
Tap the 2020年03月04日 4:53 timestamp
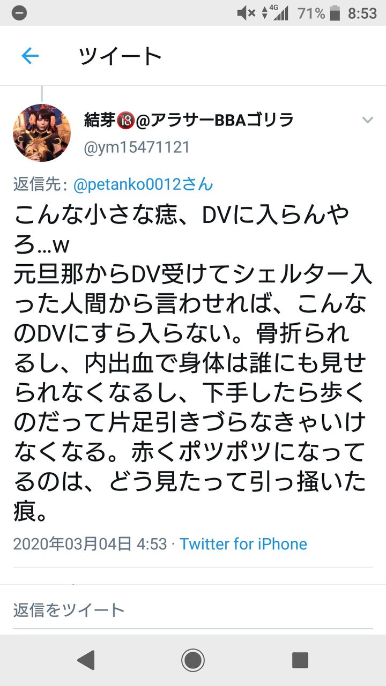[x=90, y=544]
